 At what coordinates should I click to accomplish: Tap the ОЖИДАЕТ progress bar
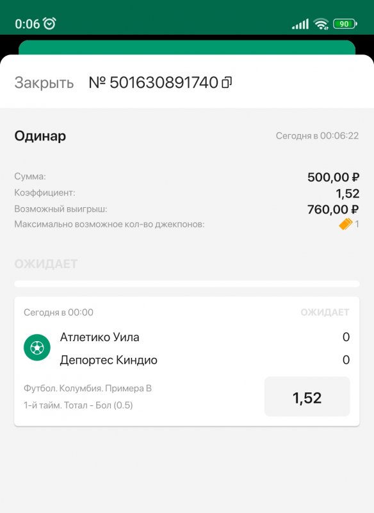point(187,282)
